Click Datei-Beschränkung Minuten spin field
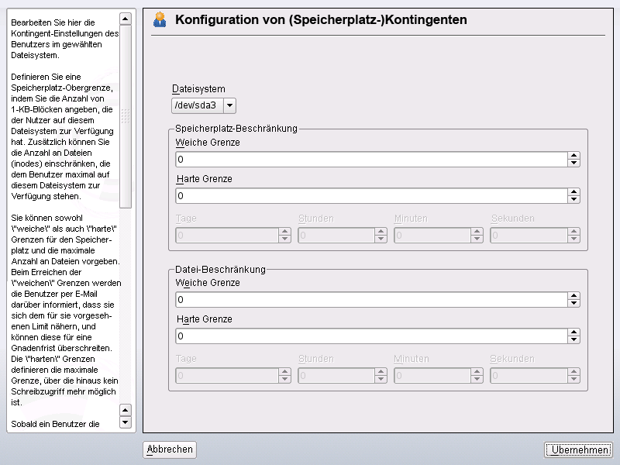620x465 pixels. tap(432, 376)
